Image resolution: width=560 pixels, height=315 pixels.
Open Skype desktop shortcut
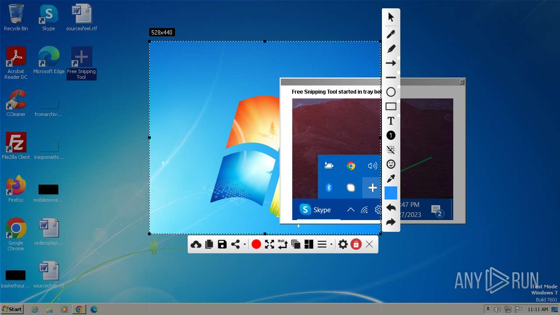point(49,17)
